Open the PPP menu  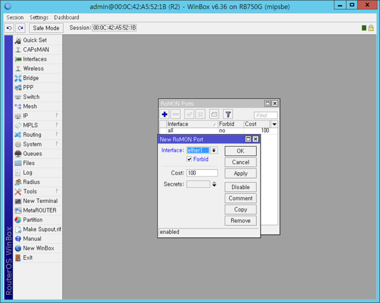coord(37,87)
